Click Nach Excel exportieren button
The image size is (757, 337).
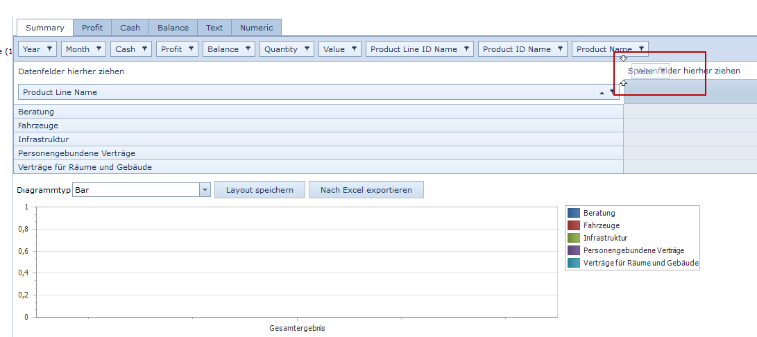366,190
